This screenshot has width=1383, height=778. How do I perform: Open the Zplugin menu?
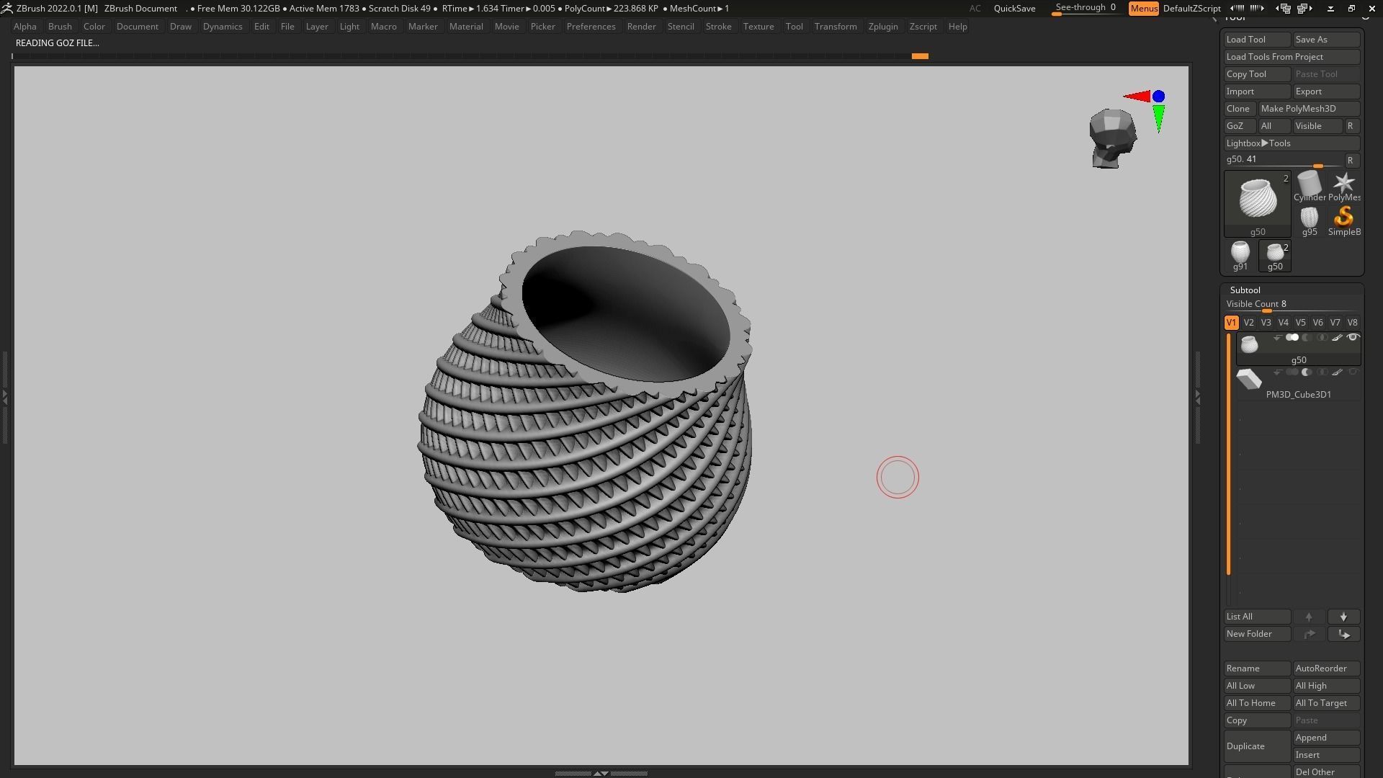(x=883, y=27)
